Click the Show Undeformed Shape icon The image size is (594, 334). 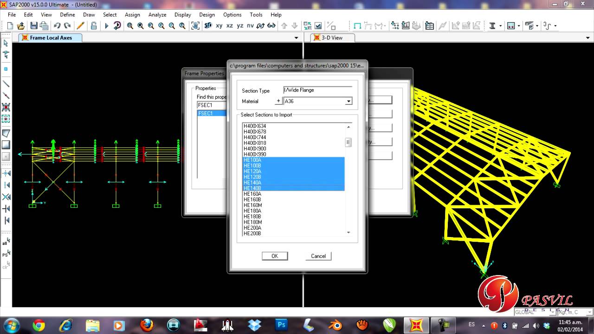pos(357,26)
